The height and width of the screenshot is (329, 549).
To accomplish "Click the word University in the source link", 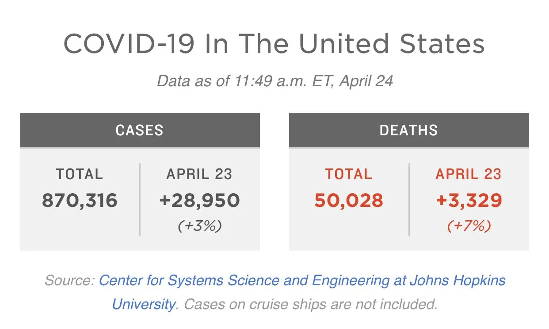I will tap(143, 304).
